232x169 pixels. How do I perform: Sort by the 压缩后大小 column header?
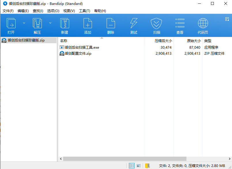point(159,41)
